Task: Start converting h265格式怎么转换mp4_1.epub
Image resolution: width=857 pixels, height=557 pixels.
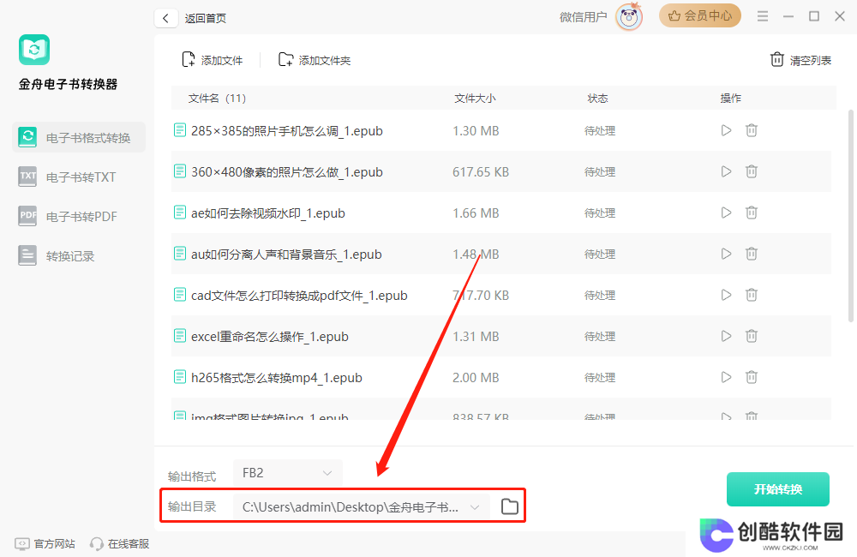Action: (726, 376)
